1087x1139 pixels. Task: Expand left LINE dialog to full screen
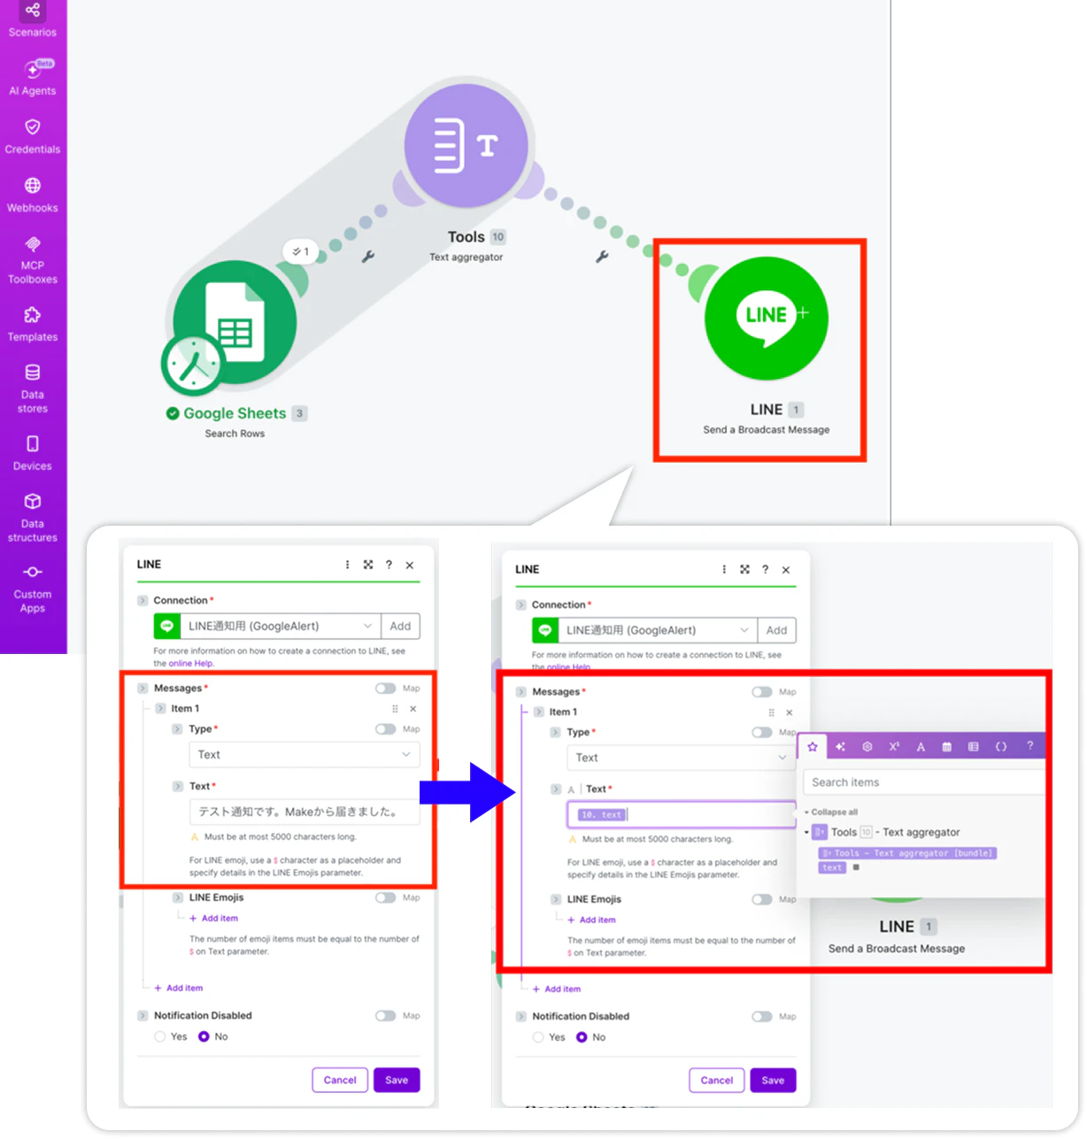(368, 565)
